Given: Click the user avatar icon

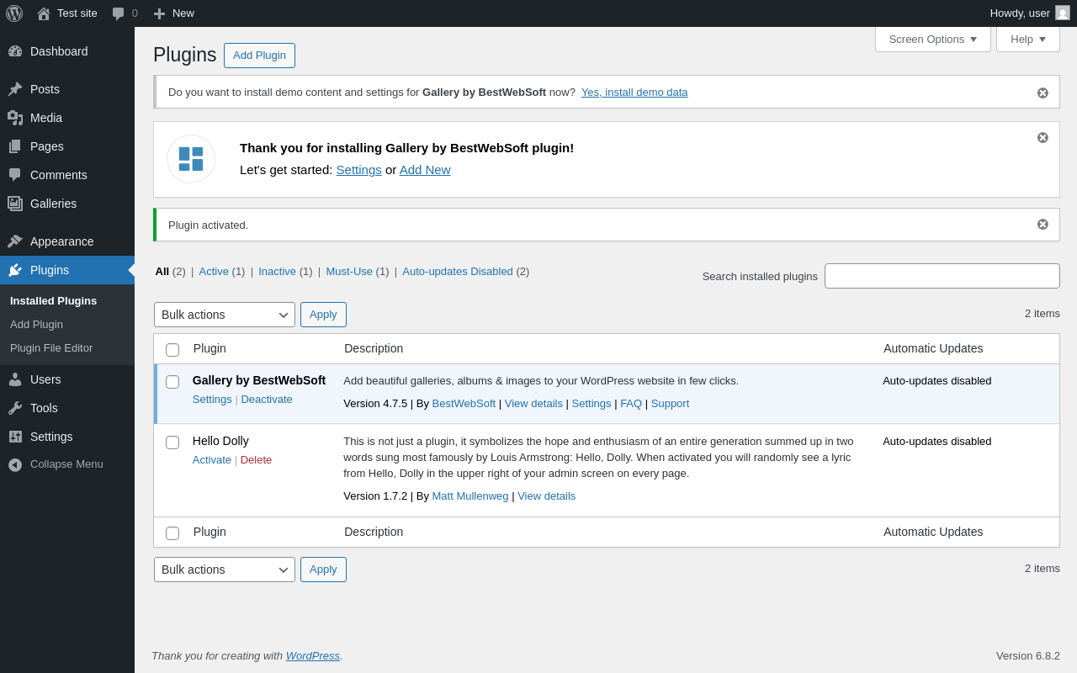Looking at the screenshot, I should pos(1063,13).
